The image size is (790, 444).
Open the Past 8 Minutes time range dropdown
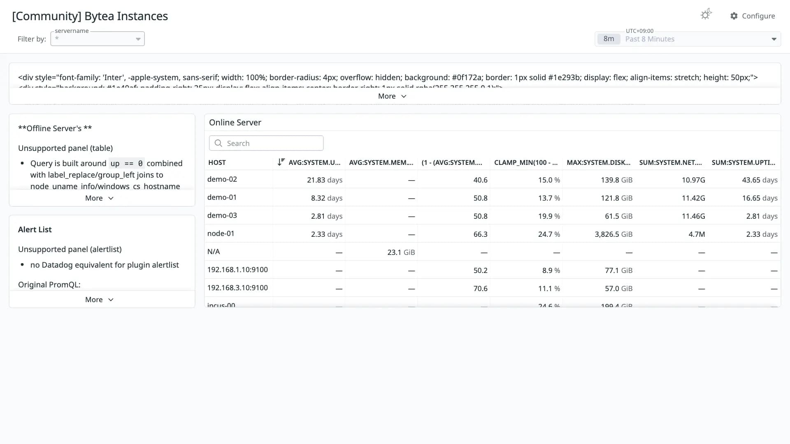click(x=688, y=39)
